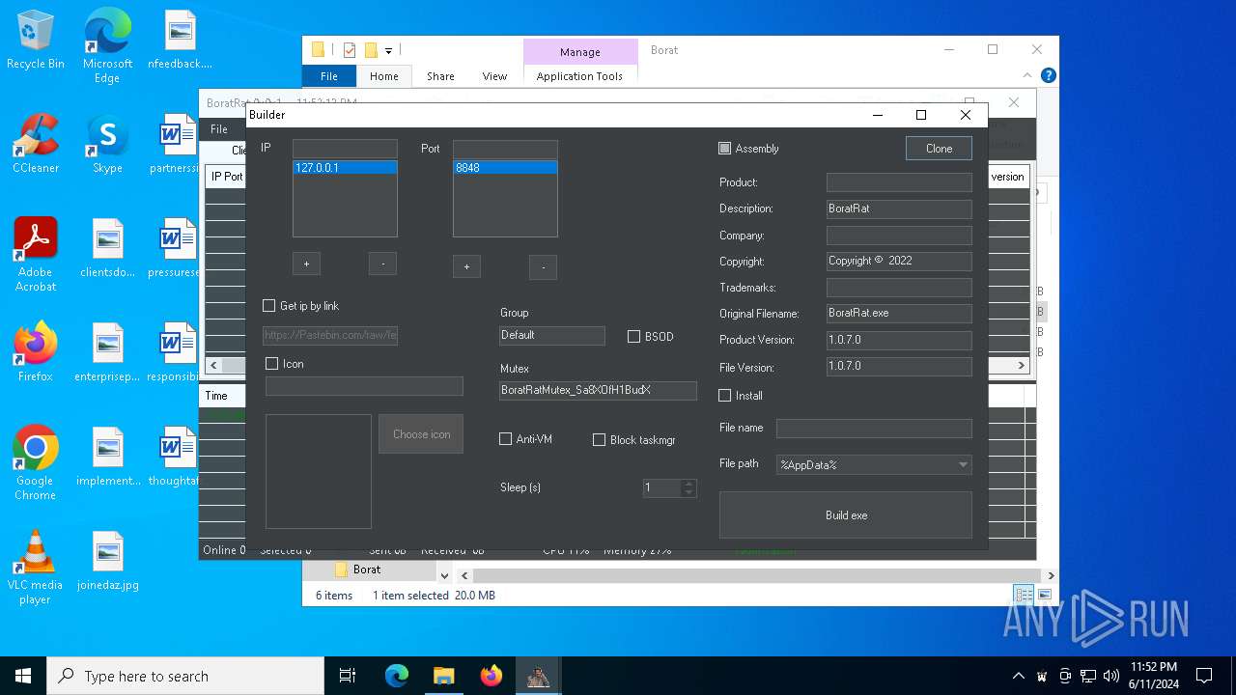The height and width of the screenshot is (695, 1236).
Task: Enable the Anti-VM checkbox
Action: tap(505, 439)
